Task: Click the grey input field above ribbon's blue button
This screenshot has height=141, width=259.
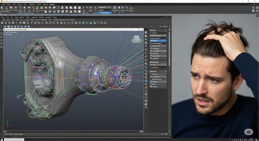Action: [x=104, y=7]
